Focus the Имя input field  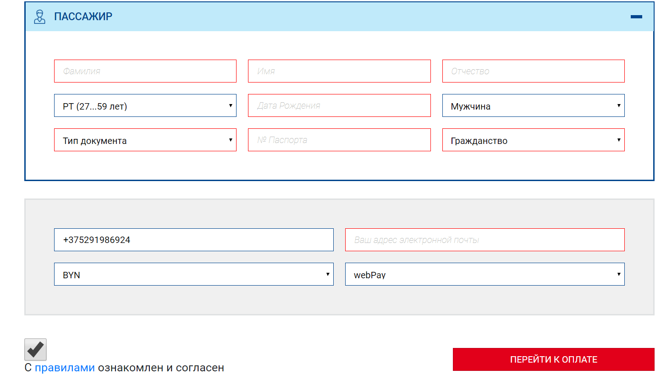(x=339, y=71)
